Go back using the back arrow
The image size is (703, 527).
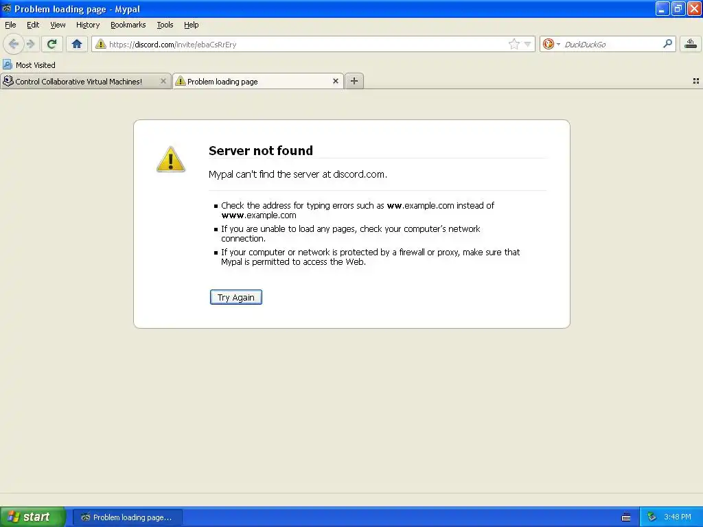coord(14,44)
